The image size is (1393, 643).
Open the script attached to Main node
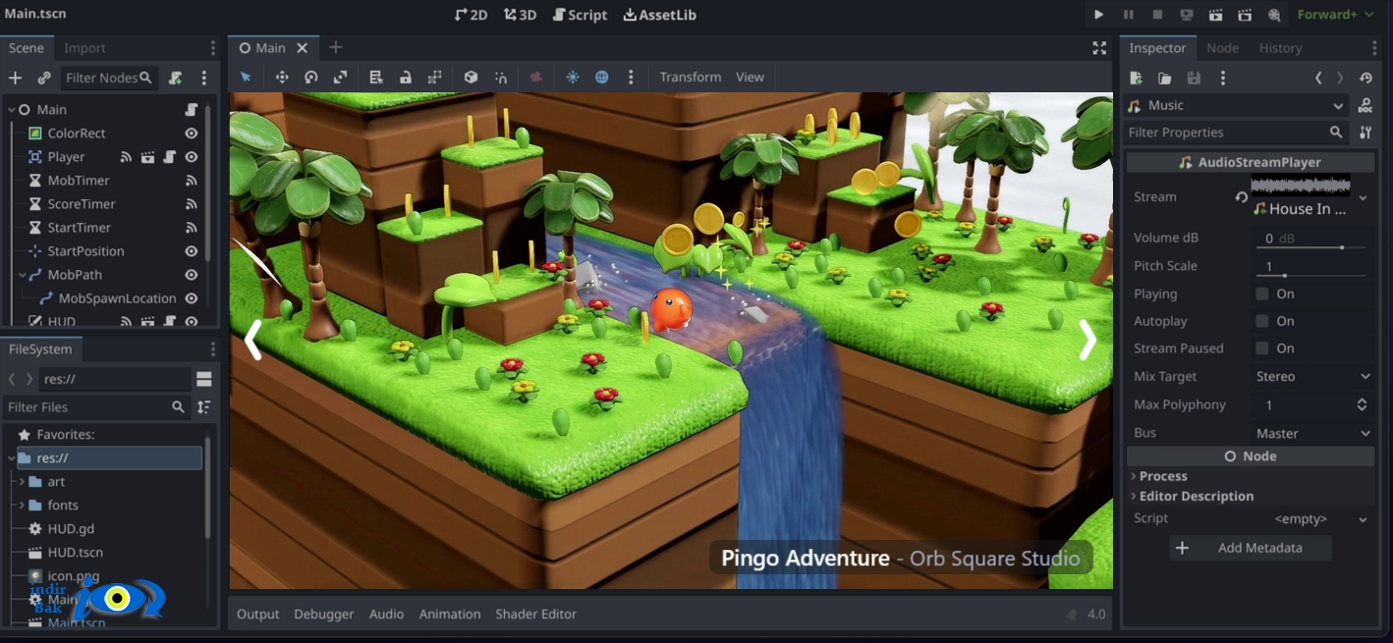[192, 109]
